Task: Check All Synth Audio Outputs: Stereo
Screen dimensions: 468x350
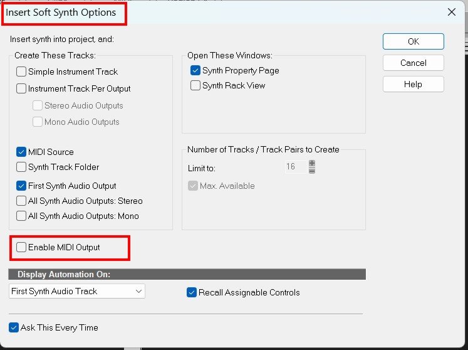Action: 21,201
